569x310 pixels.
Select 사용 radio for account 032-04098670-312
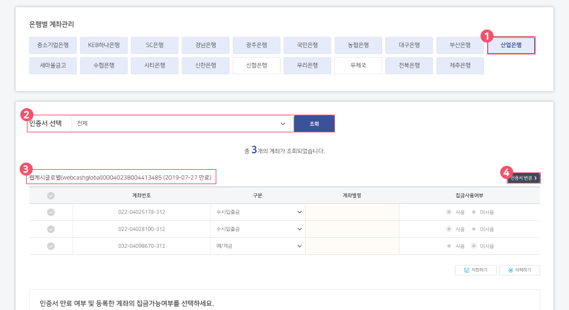coord(449,246)
